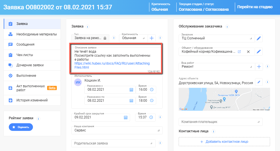This screenshot has height=151, width=280.
Task: Open Акт выполненных работ Beta section
Action: tap(32, 88)
